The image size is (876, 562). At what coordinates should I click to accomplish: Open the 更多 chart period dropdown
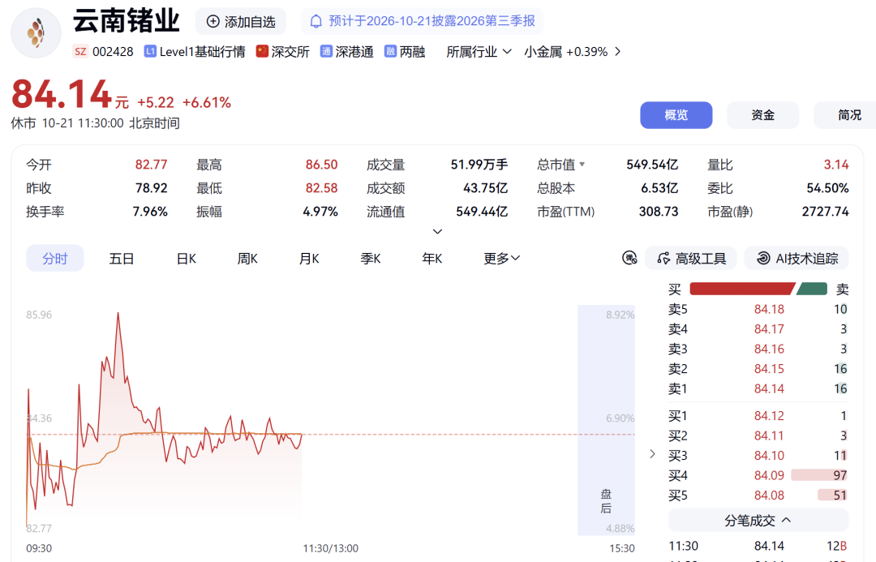pyautogui.click(x=502, y=258)
